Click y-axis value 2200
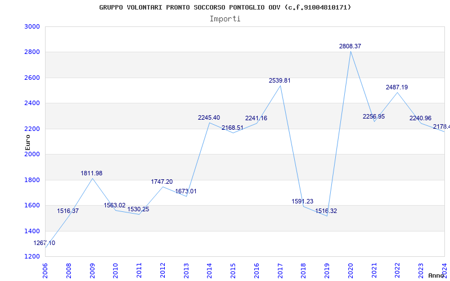This screenshot has height=281, width=450. click(32, 129)
